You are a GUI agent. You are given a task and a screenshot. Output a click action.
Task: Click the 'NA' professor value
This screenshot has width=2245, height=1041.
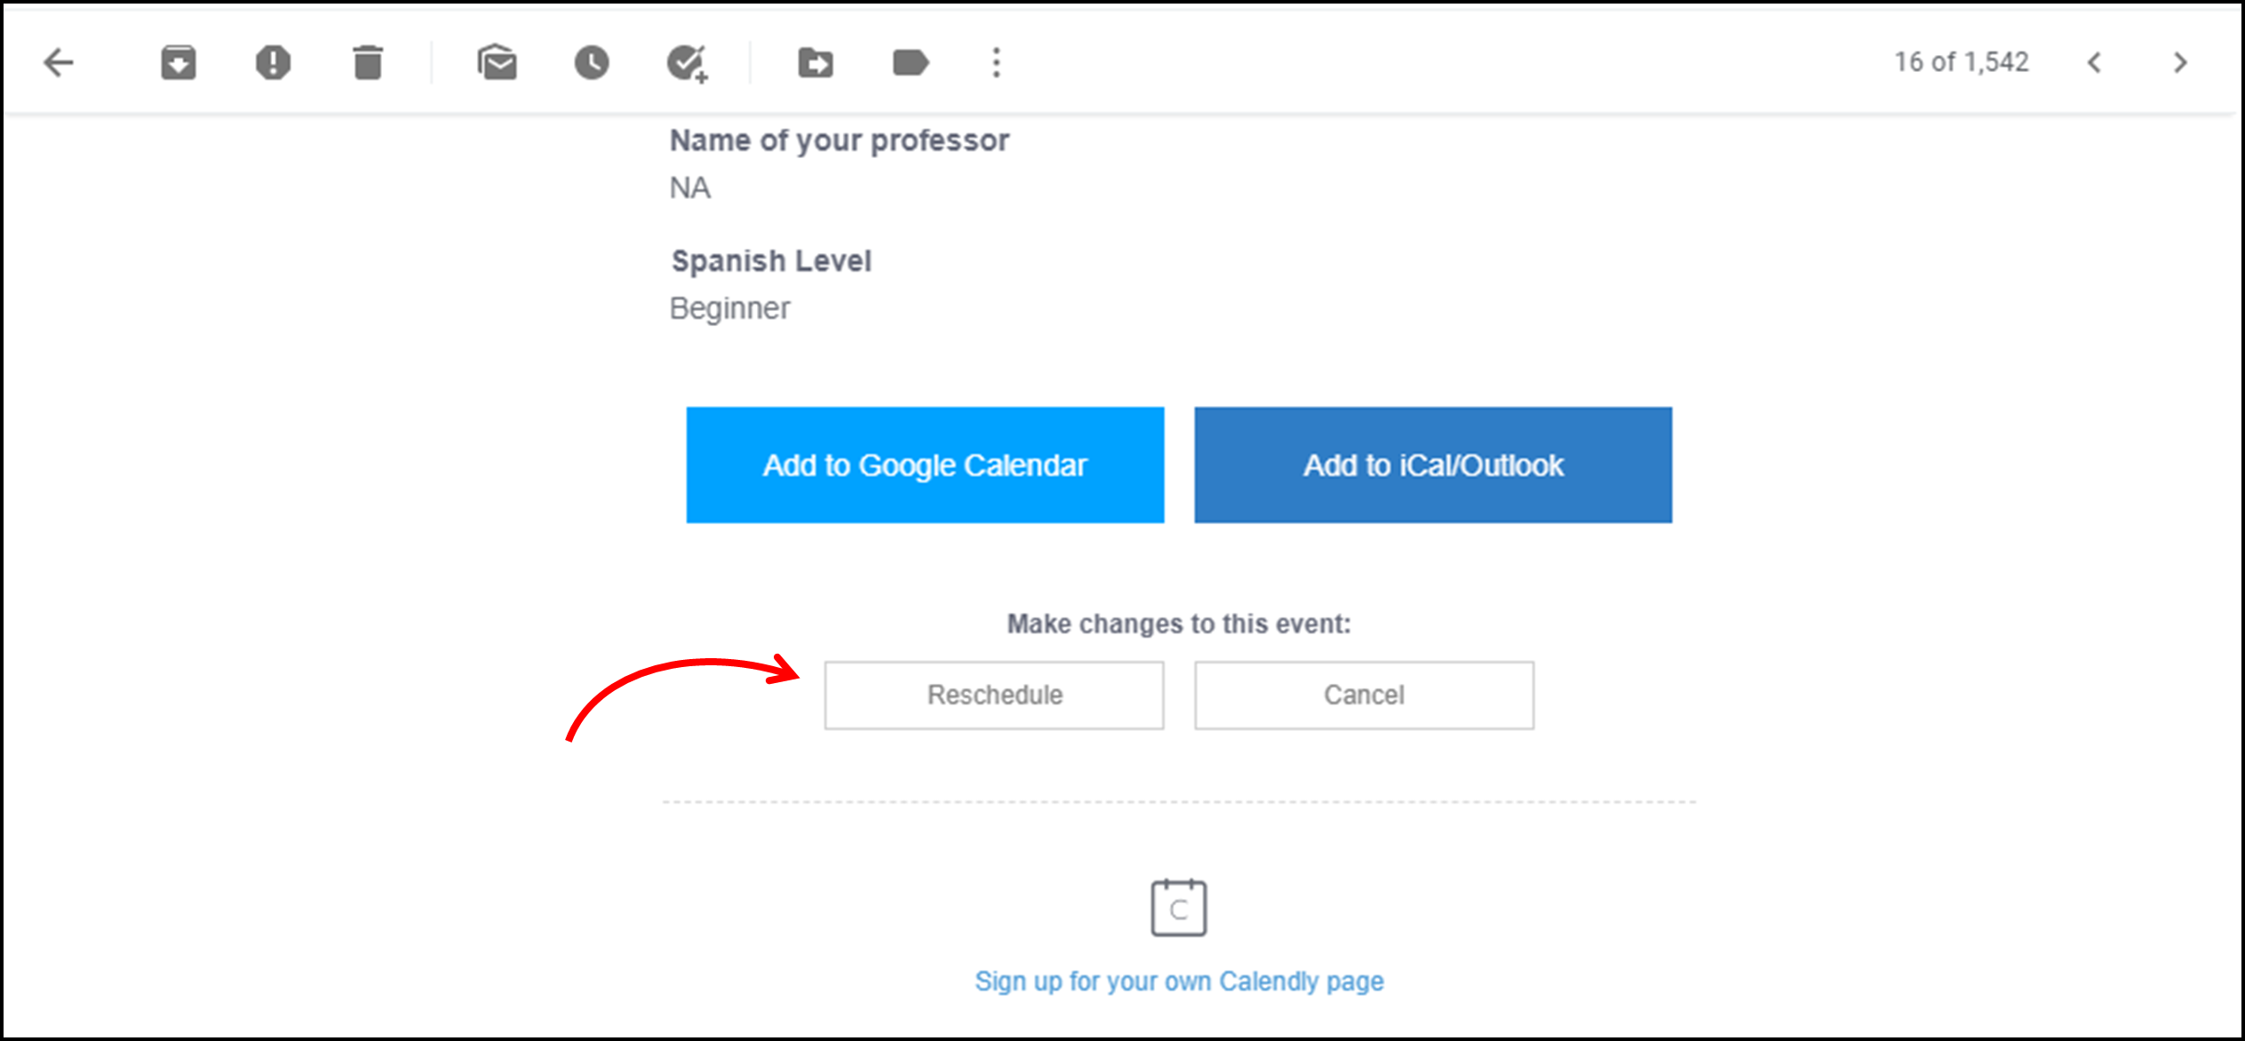(690, 188)
